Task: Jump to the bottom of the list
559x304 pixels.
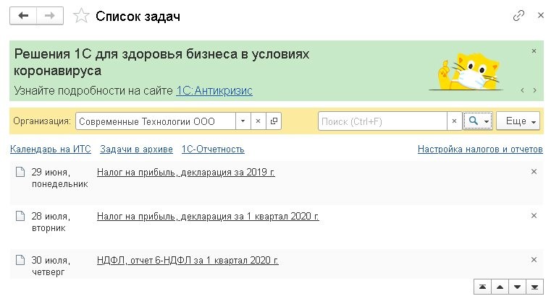Action: tap(535, 287)
